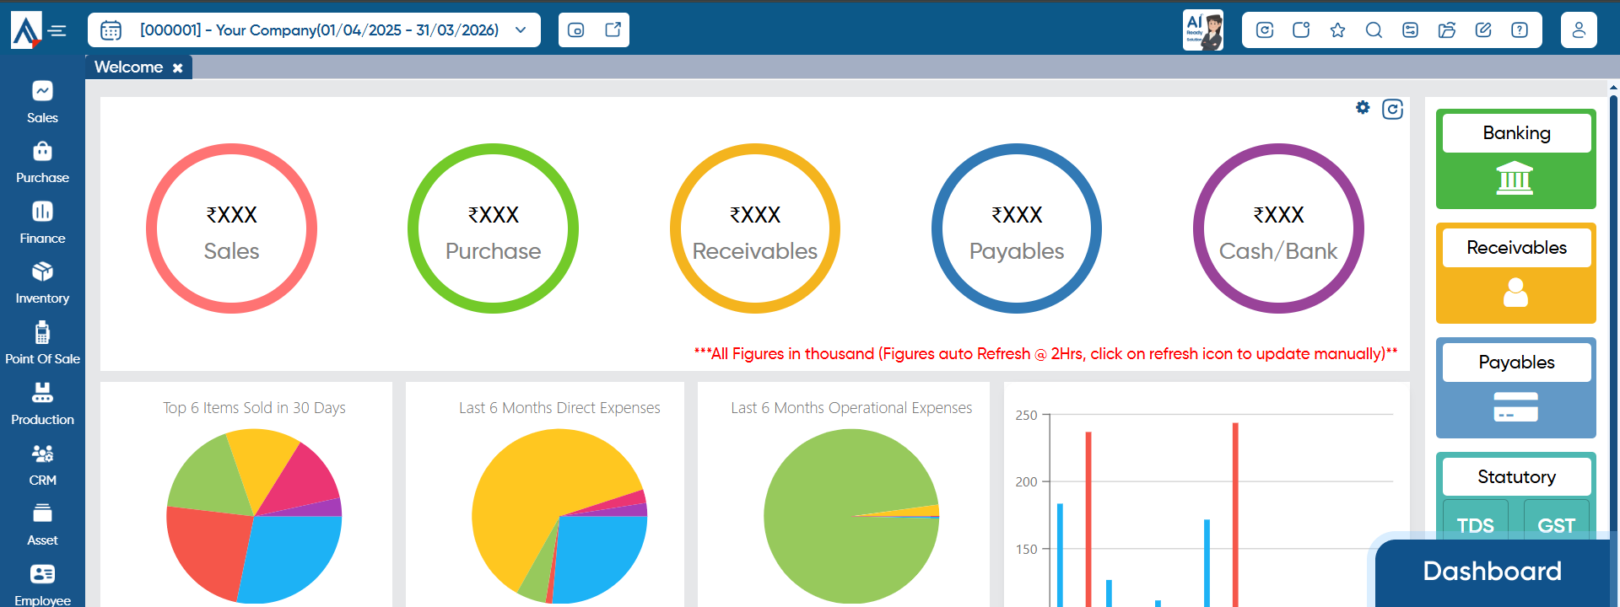Close the Welcome tab
The width and height of the screenshot is (1620, 607).
point(178,68)
